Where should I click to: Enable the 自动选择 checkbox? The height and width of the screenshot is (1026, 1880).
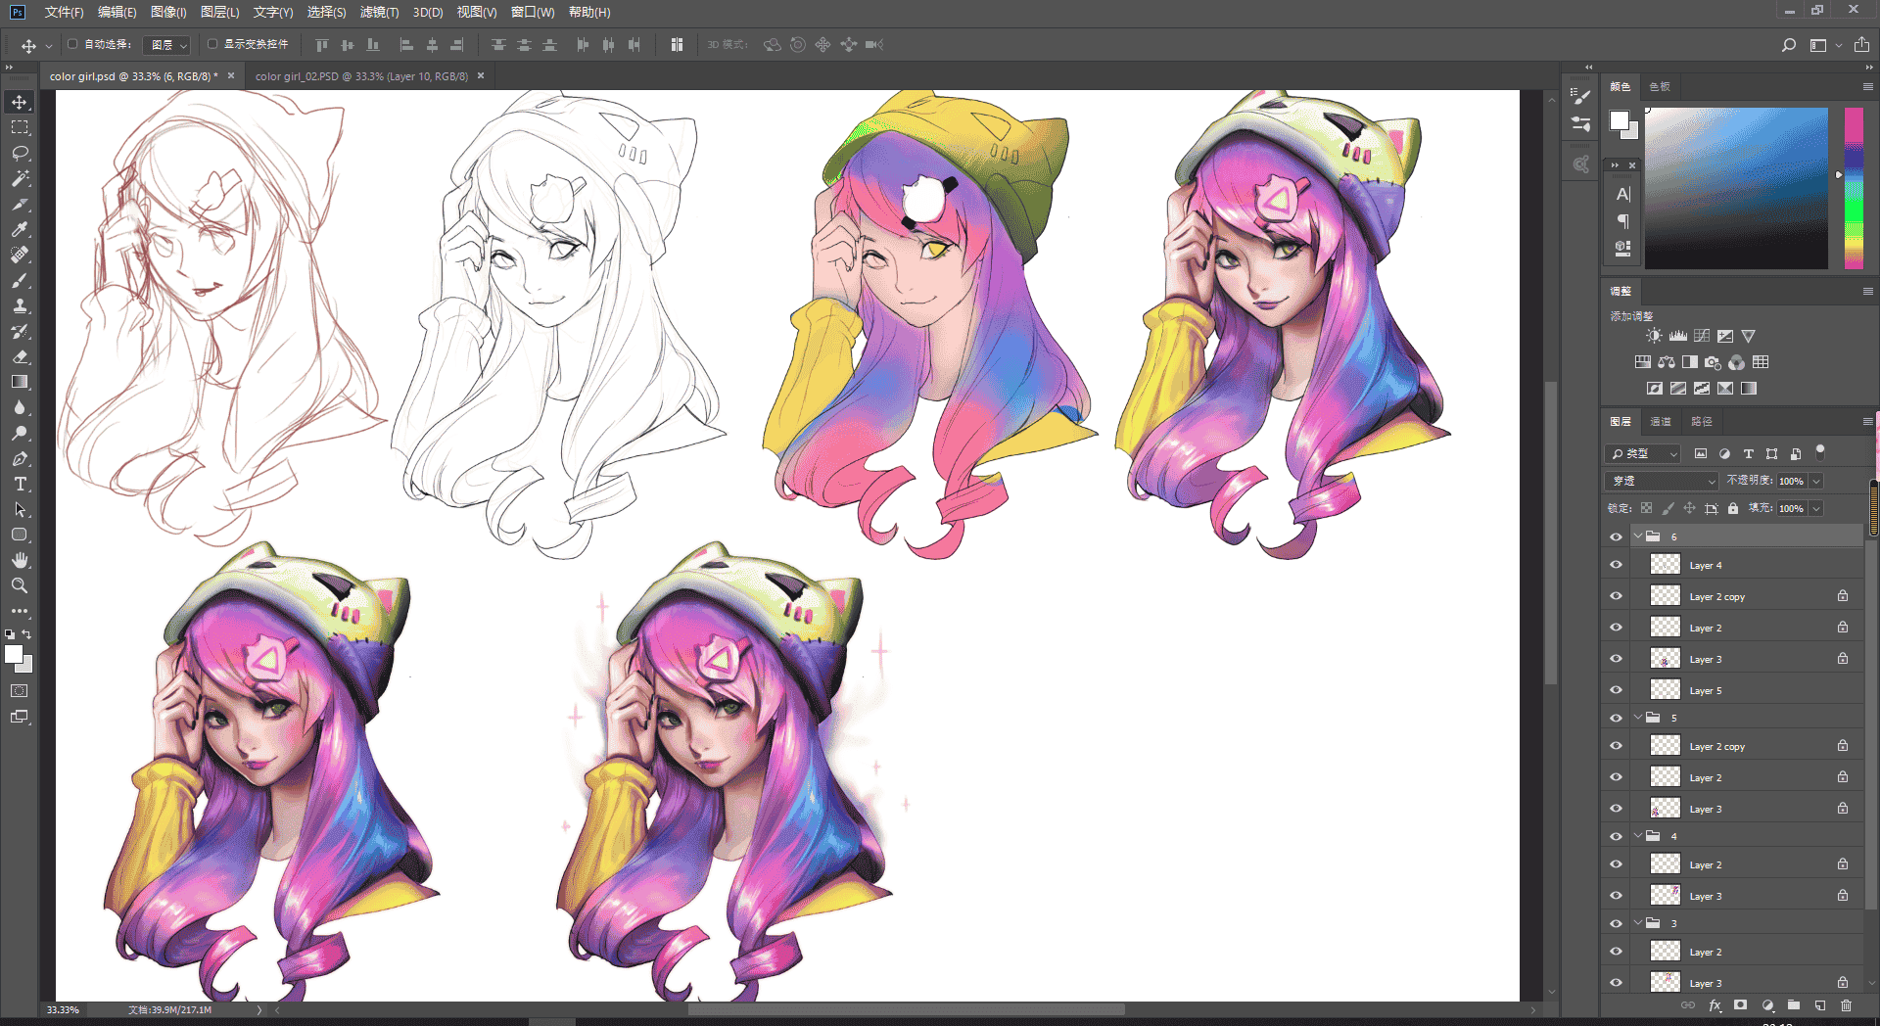pos(72,44)
